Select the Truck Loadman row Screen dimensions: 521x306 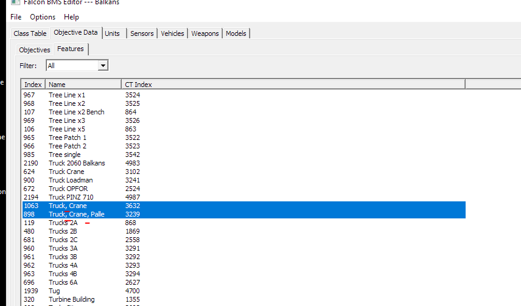click(243, 180)
